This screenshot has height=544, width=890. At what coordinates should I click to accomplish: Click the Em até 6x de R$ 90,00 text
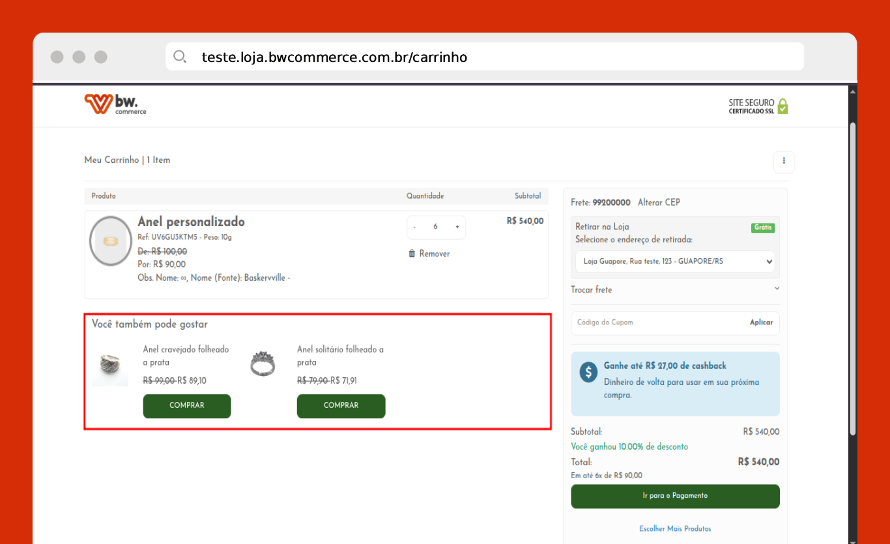pyautogui.click(x=607, y=476)
